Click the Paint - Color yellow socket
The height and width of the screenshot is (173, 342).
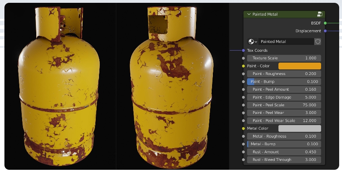[243, 66]
